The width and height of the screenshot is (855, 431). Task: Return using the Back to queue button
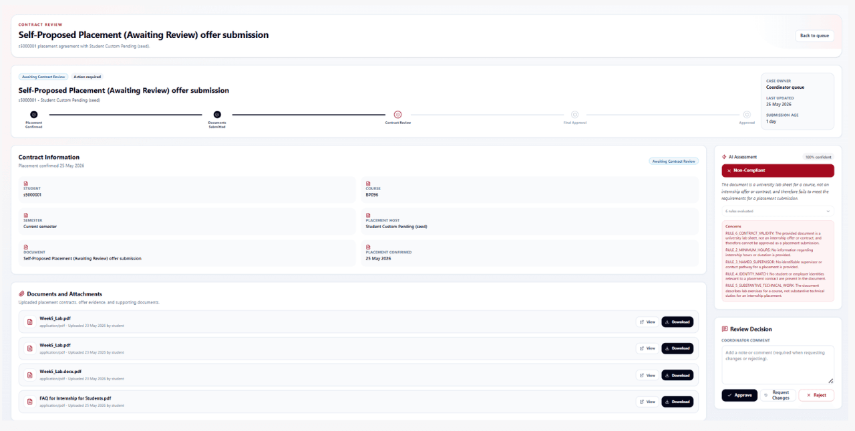click(814, 35)
